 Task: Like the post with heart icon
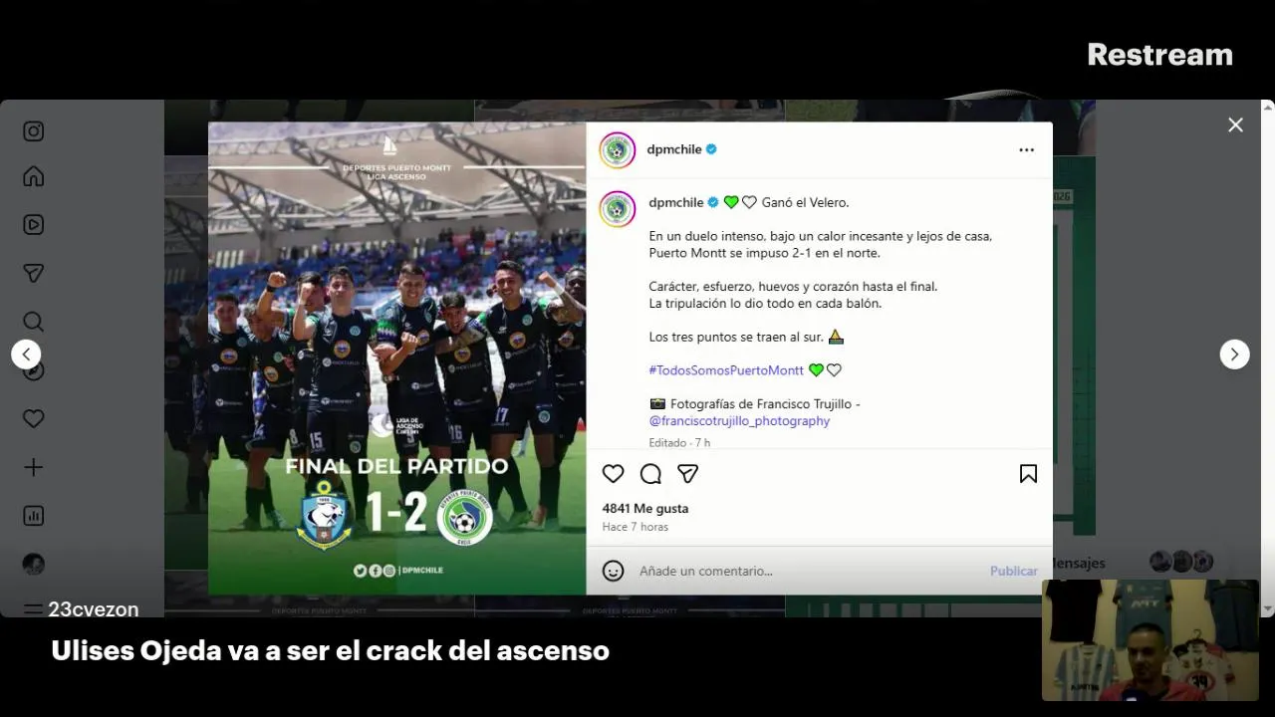tap(614, 474)
